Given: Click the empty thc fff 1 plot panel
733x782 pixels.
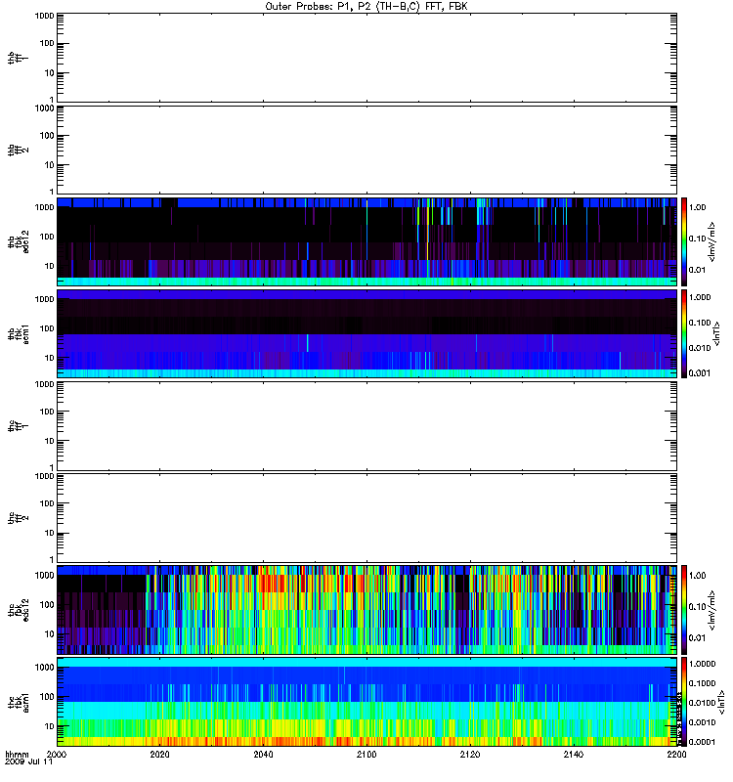Looking at the screenshot, I should 367,426.
